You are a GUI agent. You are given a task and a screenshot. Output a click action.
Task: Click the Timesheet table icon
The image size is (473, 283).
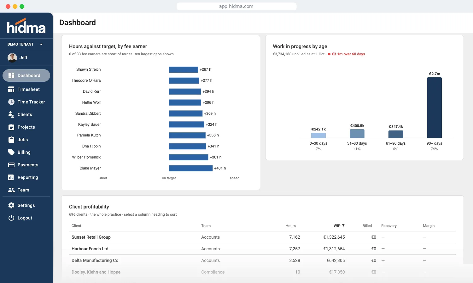[11, 89]
